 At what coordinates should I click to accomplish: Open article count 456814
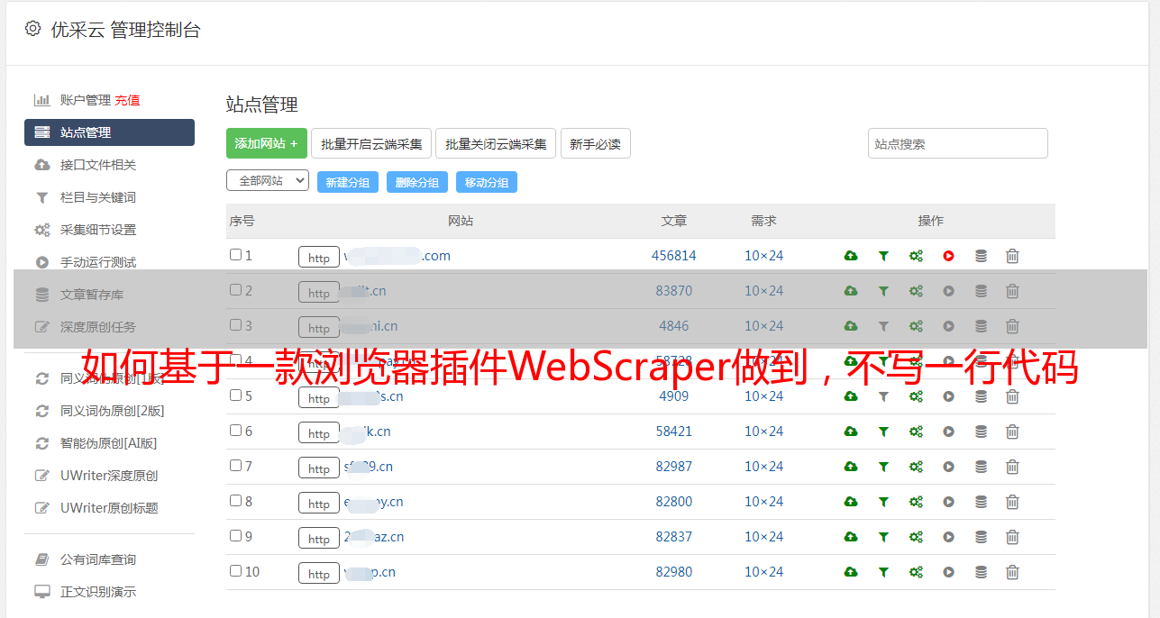(x=674, y=256)
